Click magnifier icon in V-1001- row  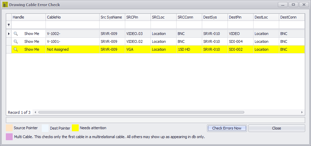point(16,41)
